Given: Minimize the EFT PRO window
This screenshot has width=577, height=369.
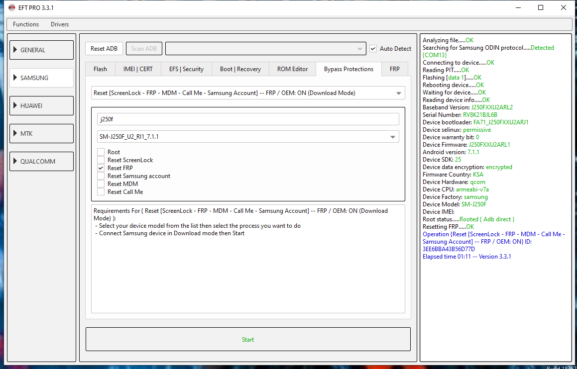Looking at the screenshot, I should click(518, 7).
